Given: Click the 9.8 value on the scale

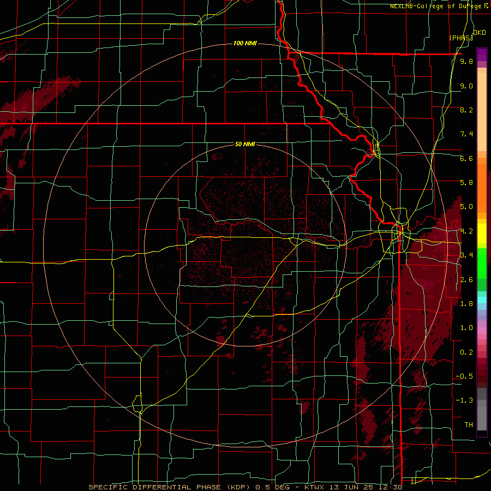Looking at the screenshot, I should point(466,61).
